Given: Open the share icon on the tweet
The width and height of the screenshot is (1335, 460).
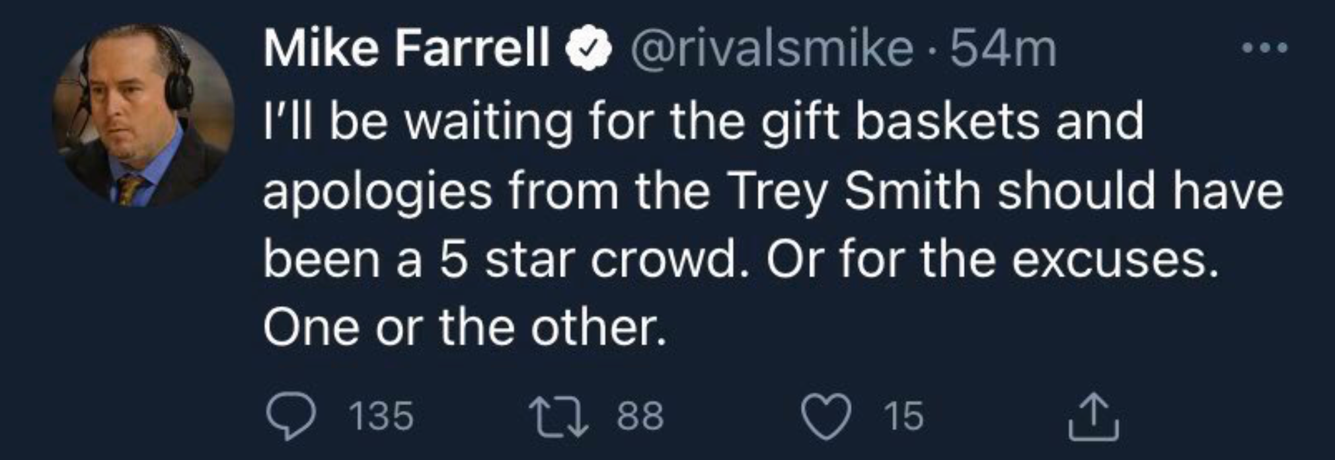Looking at the screenshot, I should coord(1094,416).
